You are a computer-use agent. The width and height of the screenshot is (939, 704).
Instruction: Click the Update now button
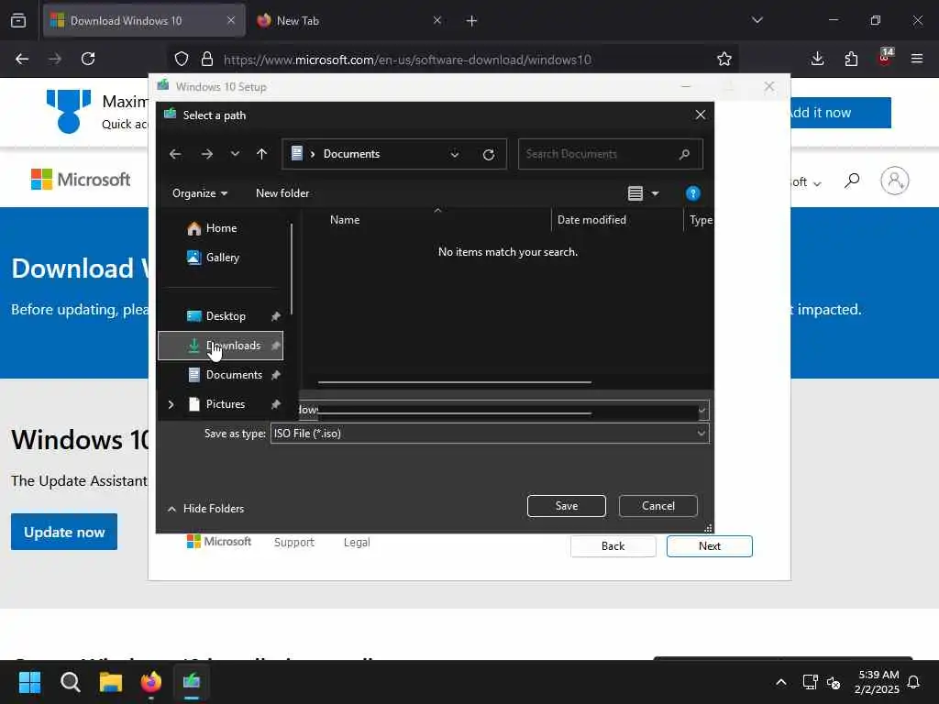(64, 532)
